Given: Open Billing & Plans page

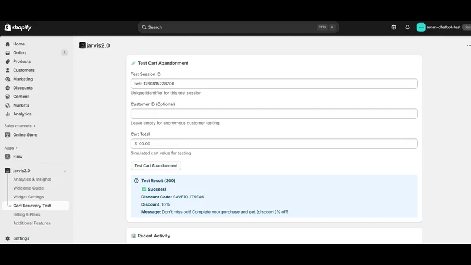Looking at the screenshot, I should (26, 214).
